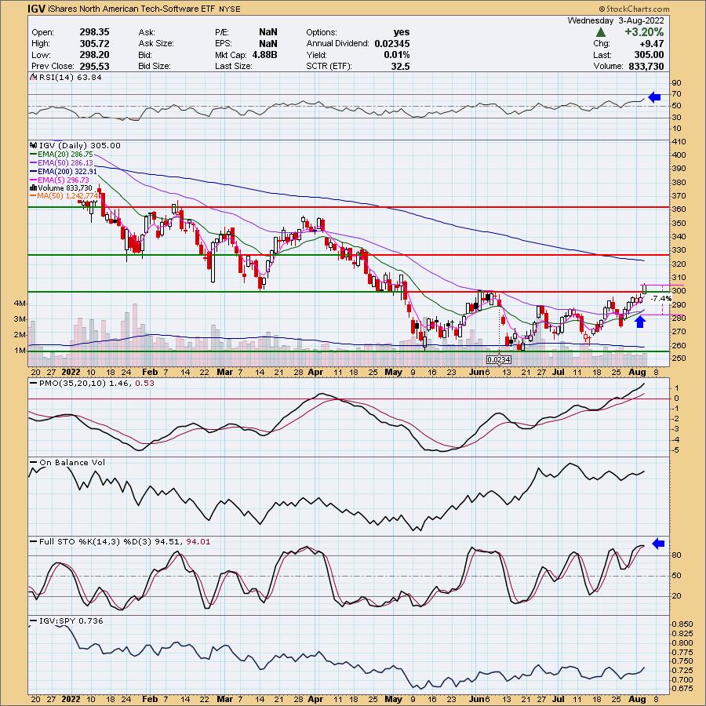Click the -7.4% stop annotation label
Image resolution: width=706 pixels, height=706 pixels.
click(661, 299)
